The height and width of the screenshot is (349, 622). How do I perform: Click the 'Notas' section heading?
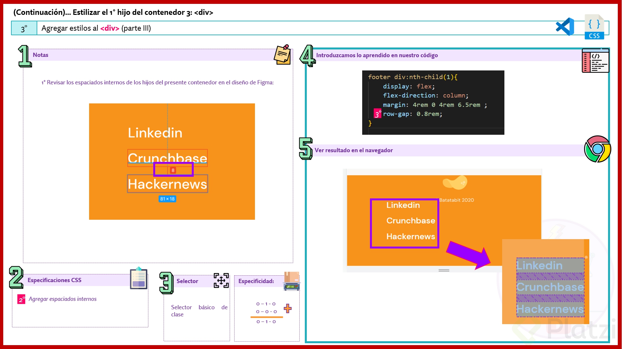click(40, 55)
